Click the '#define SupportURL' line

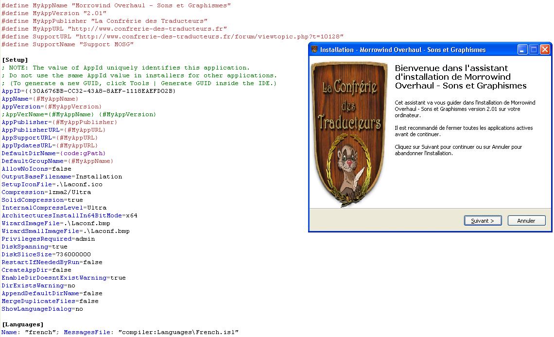(173, 36)
